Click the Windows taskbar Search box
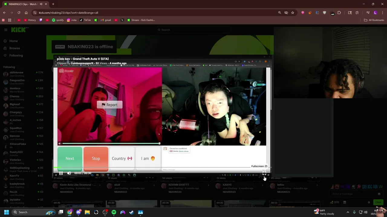The image size is (387, 217). 34,212
